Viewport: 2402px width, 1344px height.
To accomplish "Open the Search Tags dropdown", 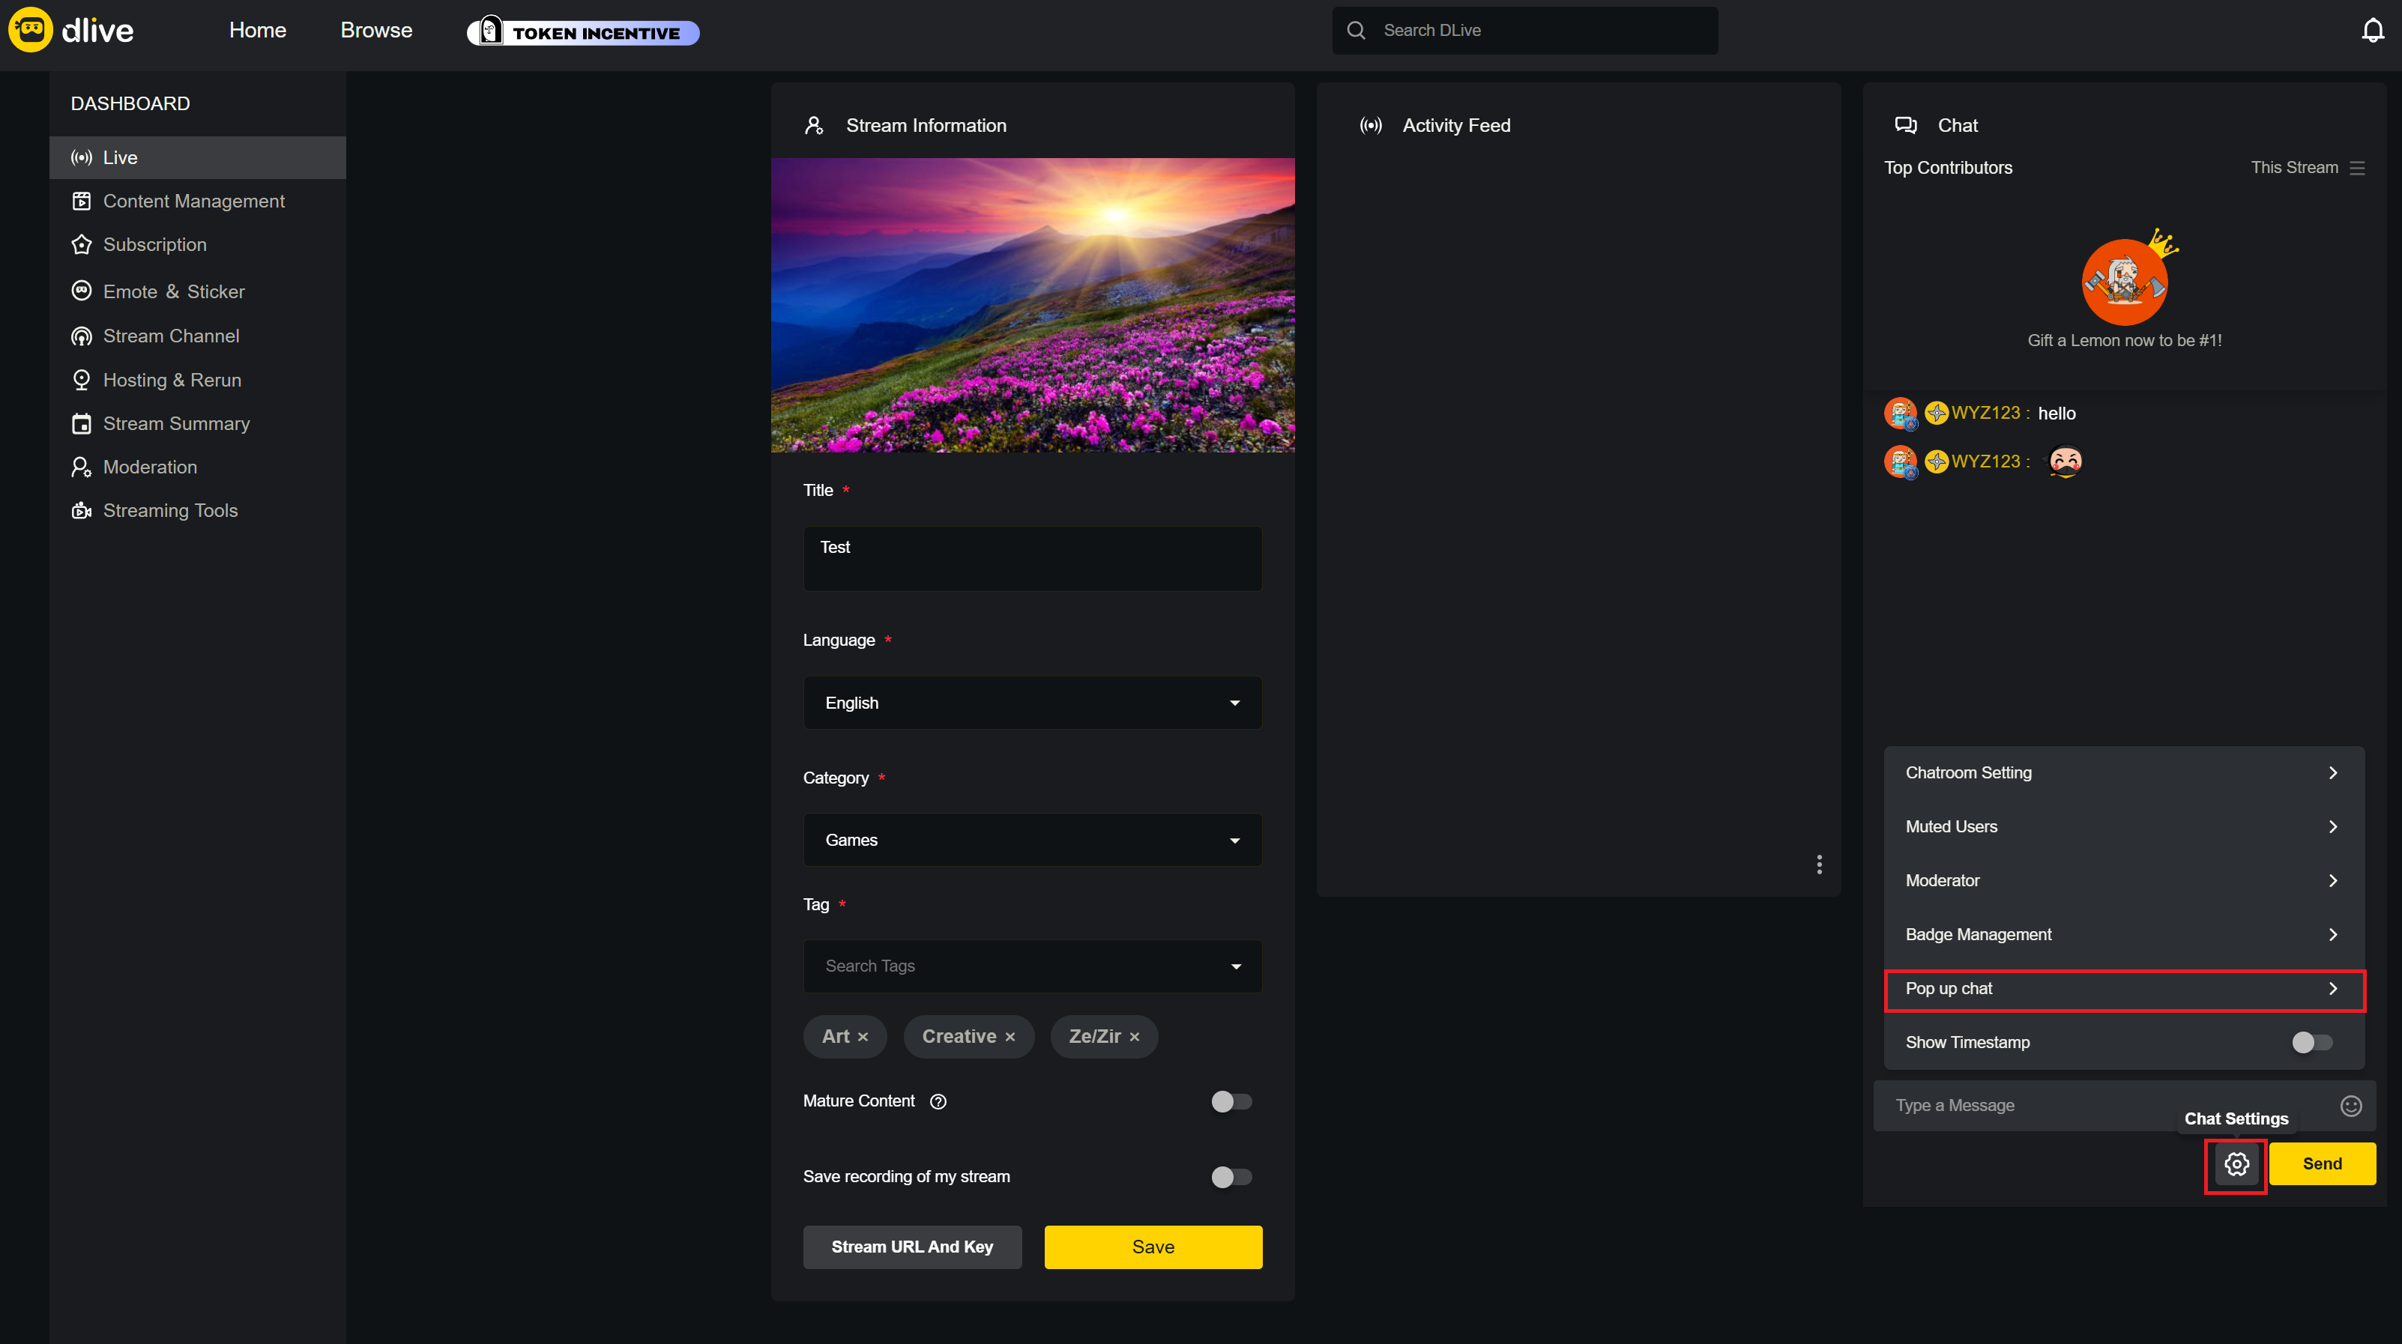I will point(1031,966).
